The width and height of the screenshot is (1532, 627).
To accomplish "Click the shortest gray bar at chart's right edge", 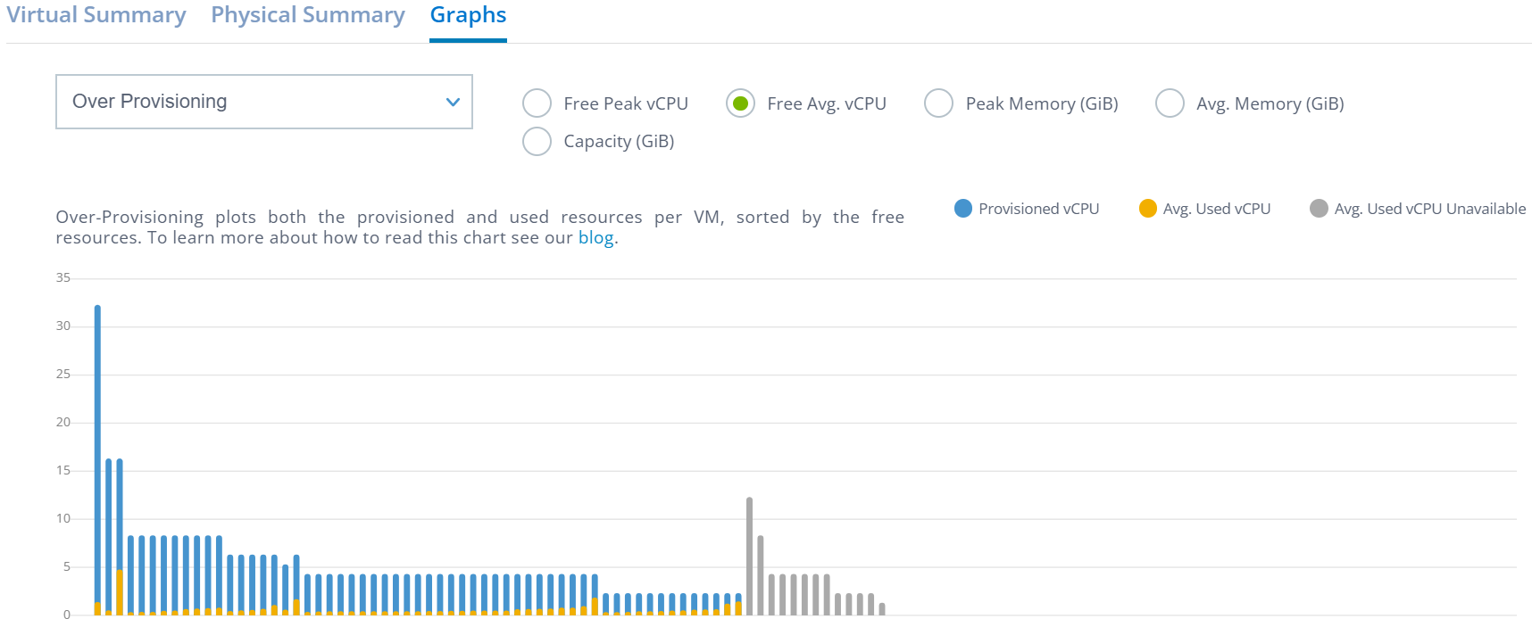I will [x=882, y=610].
